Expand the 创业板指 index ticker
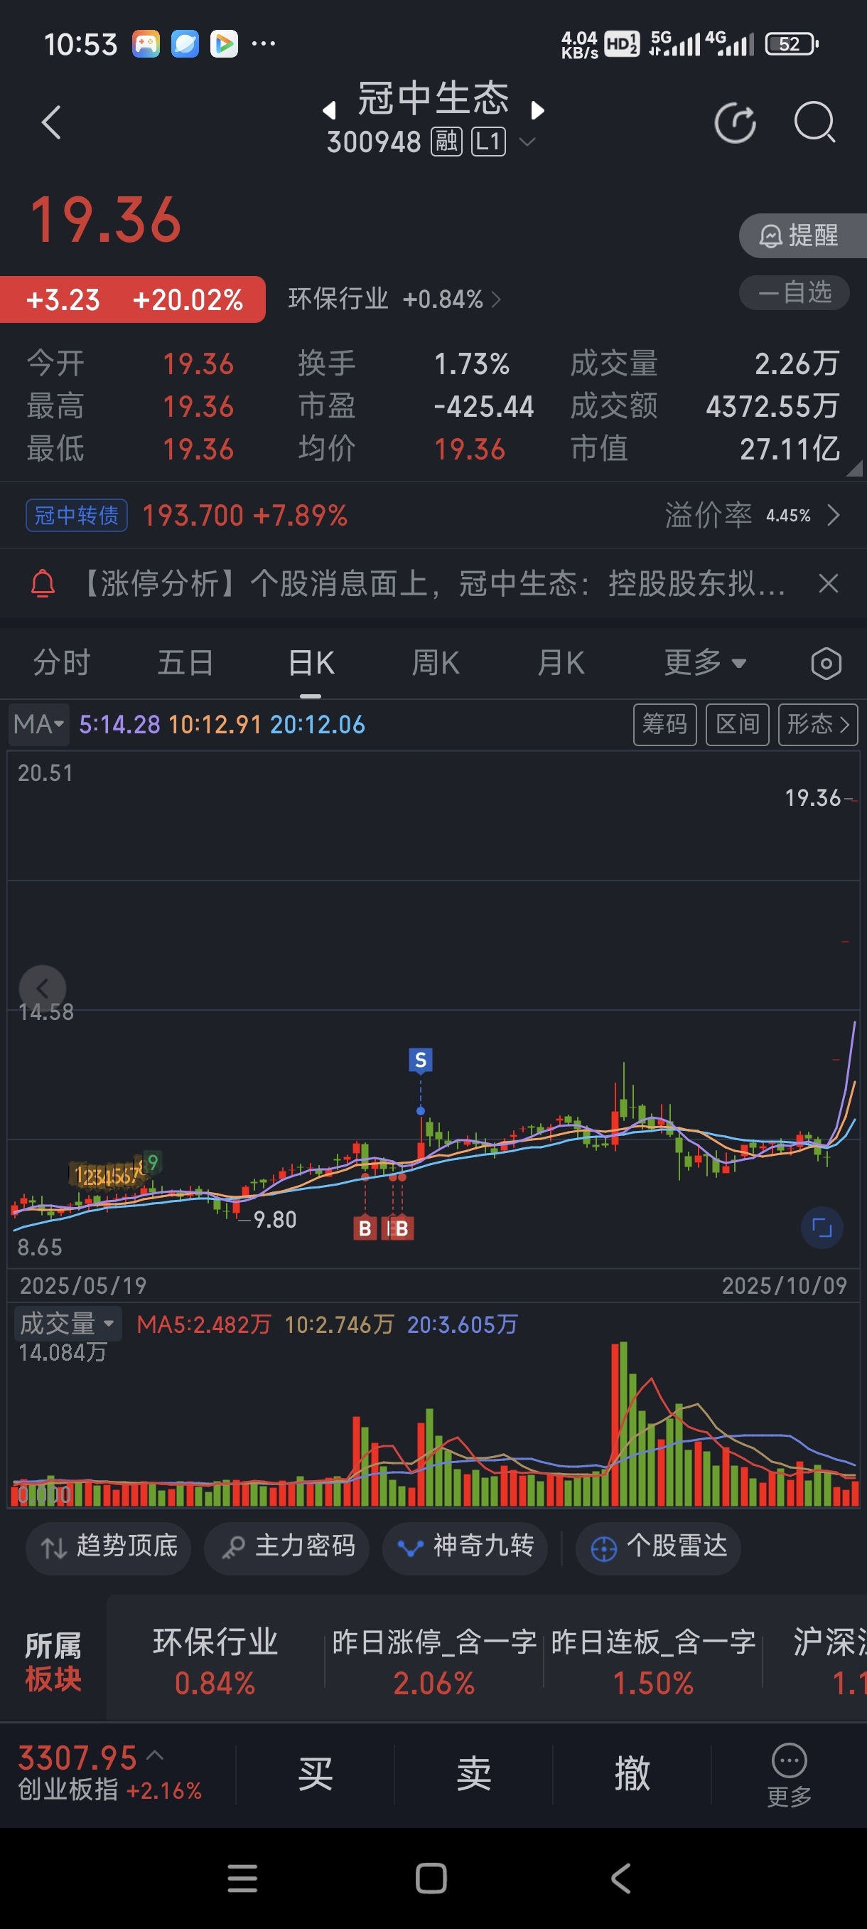Viewport: 867px width, 1929px height. tap(110, 1773)
